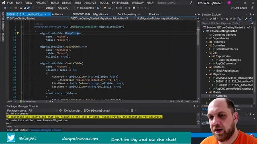Open the FILE menu
The height and width of the screenshot is (144, 257).
click(10, 3)
